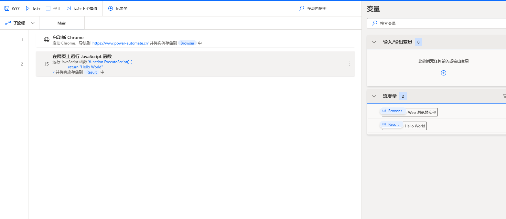Click the Hello World value text

(415, 126)
